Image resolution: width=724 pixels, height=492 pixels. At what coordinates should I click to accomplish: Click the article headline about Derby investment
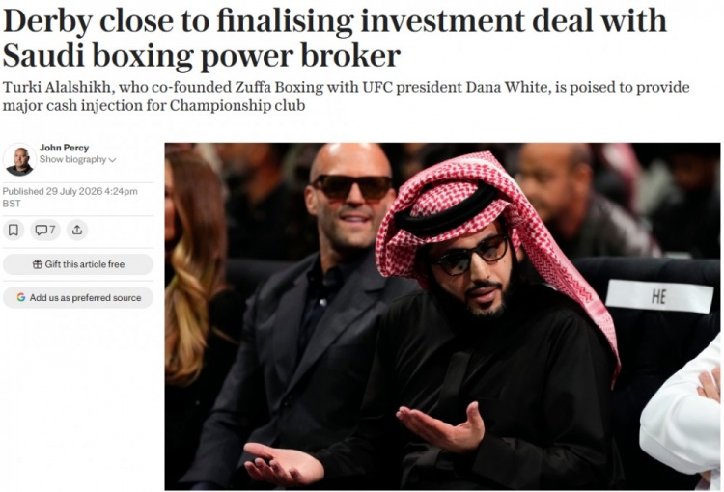tap(335, 38)
